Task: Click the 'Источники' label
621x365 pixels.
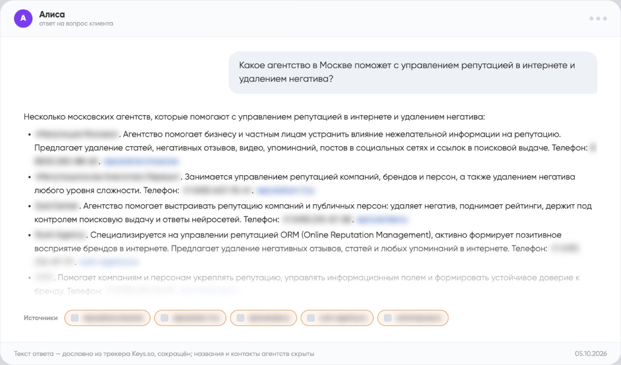Action: tap(41, 318)
